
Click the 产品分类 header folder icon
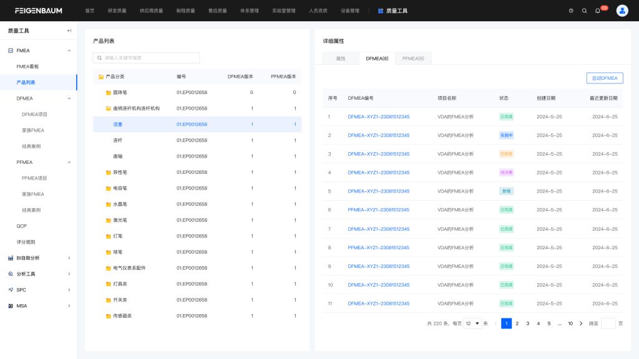(x=101, y=77)
